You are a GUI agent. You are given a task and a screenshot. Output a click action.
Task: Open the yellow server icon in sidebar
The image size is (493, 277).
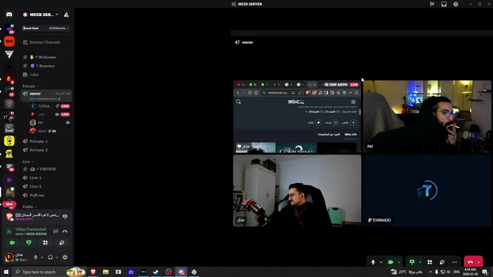9,141
